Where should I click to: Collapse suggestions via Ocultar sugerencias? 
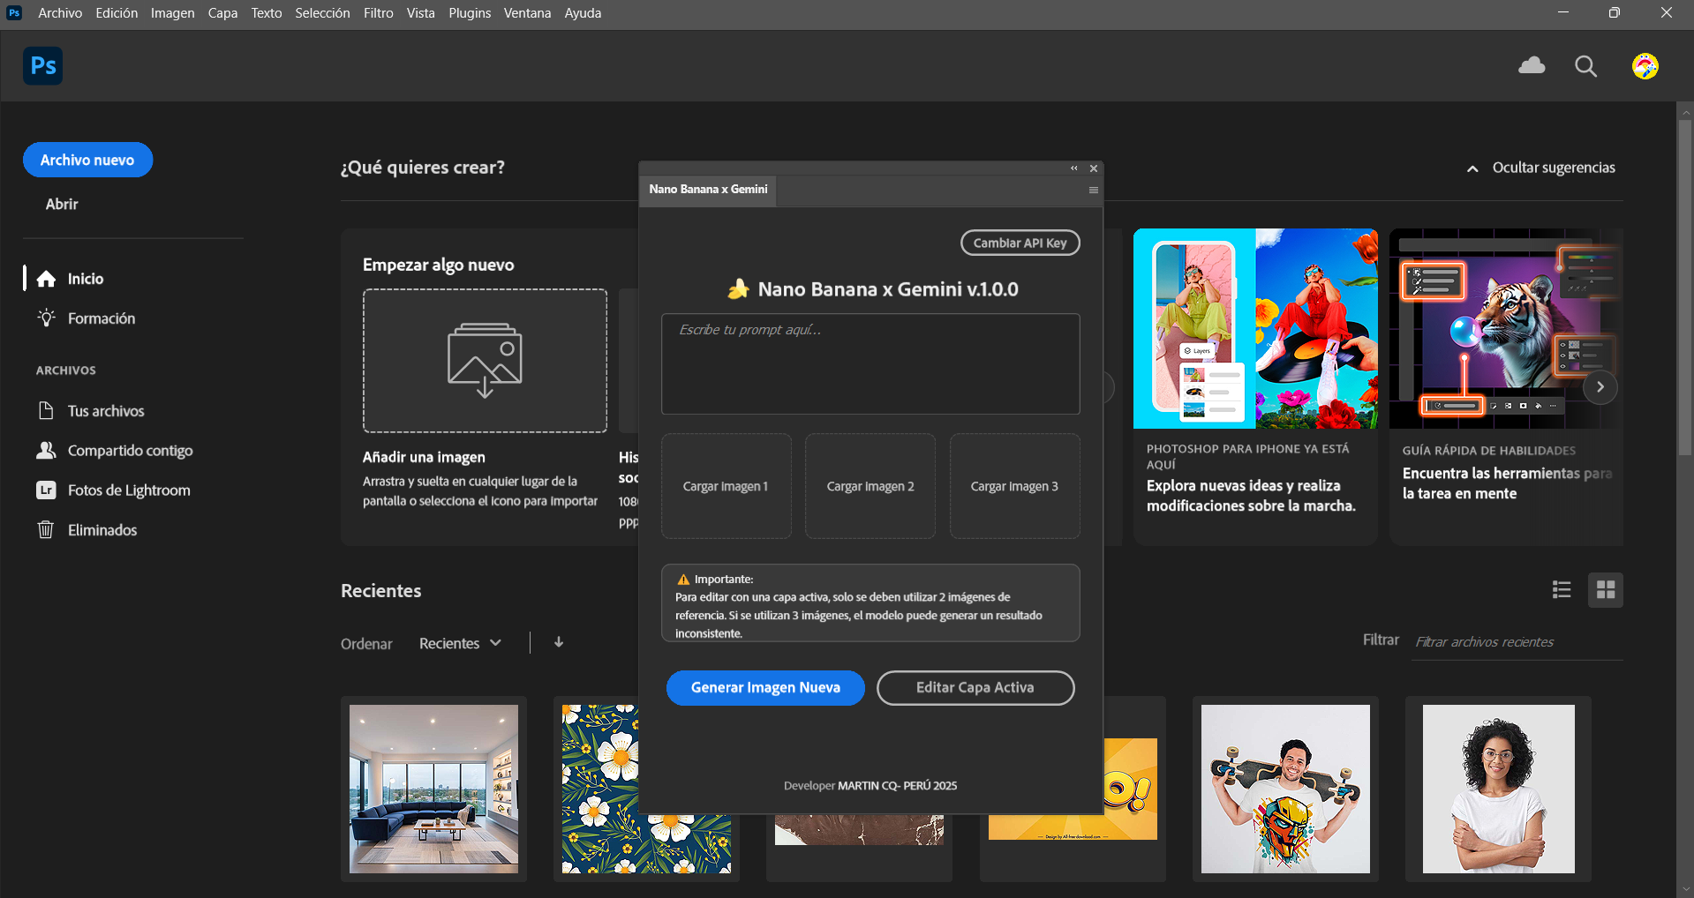coord(1541,168)
